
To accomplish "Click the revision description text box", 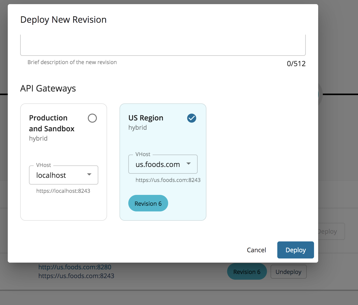I will (163, 44).
